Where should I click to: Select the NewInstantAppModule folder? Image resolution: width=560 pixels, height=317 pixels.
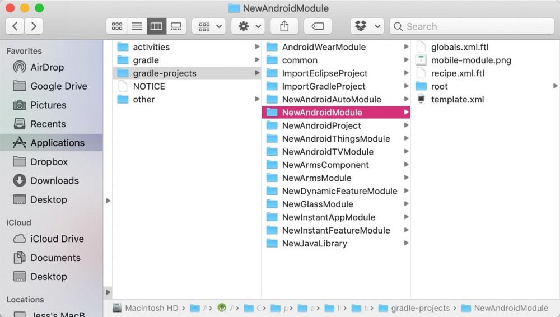point(335,217)
